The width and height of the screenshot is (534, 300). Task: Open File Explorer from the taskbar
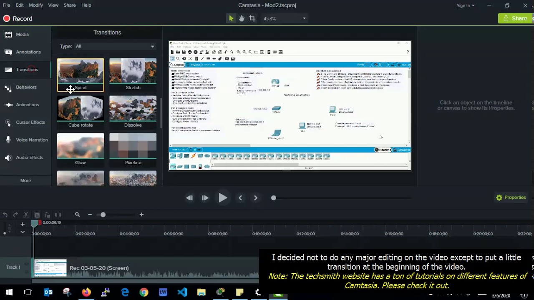pos(202,292)
